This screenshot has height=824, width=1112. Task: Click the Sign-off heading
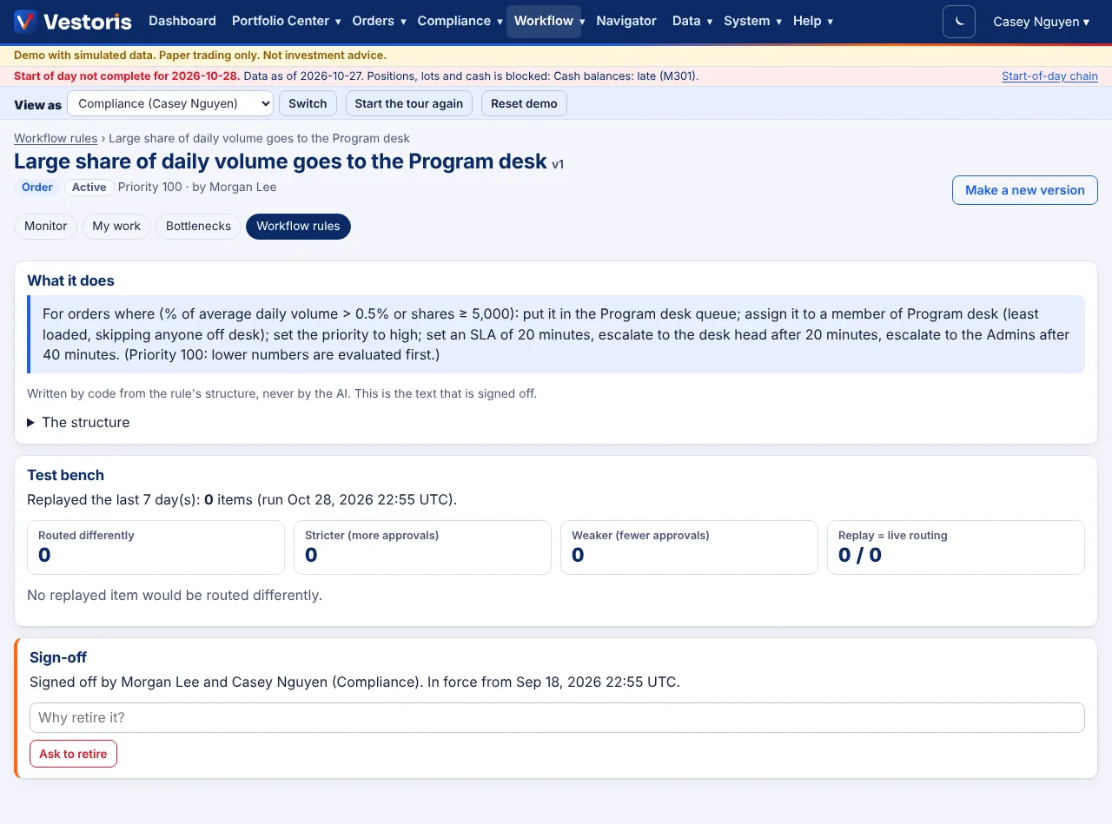tap(58, 657)
